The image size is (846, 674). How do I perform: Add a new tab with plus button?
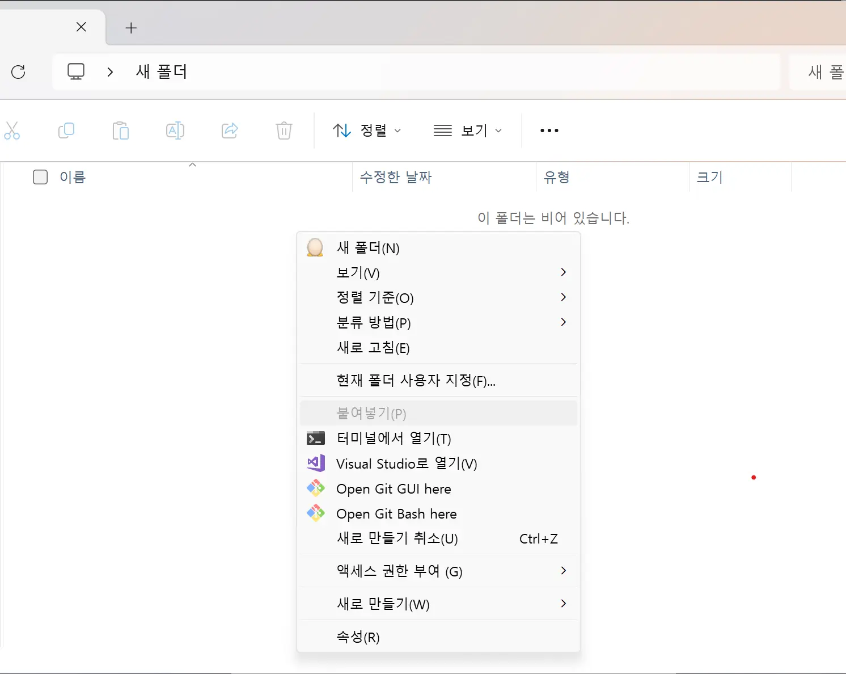[131, 28]
